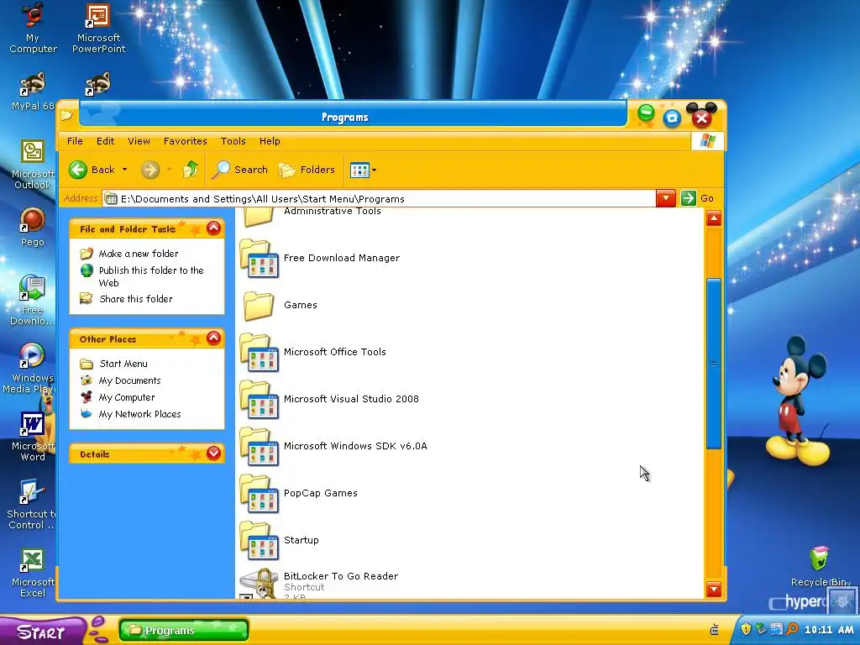The height and width of the screenshot is (645, 860).
Task: Open the Help menu
Action: coord(270,141)
